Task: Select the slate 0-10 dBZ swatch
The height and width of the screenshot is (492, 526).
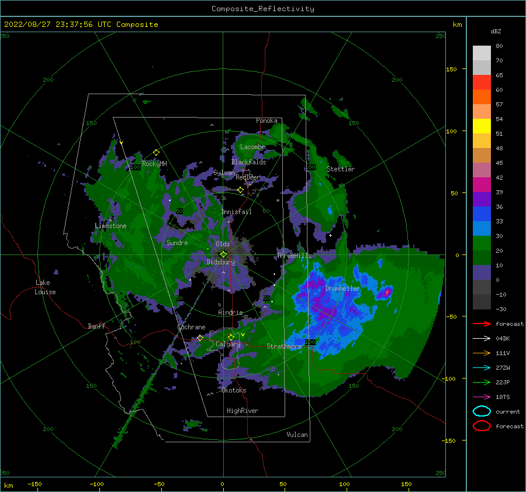Action: 482,273
